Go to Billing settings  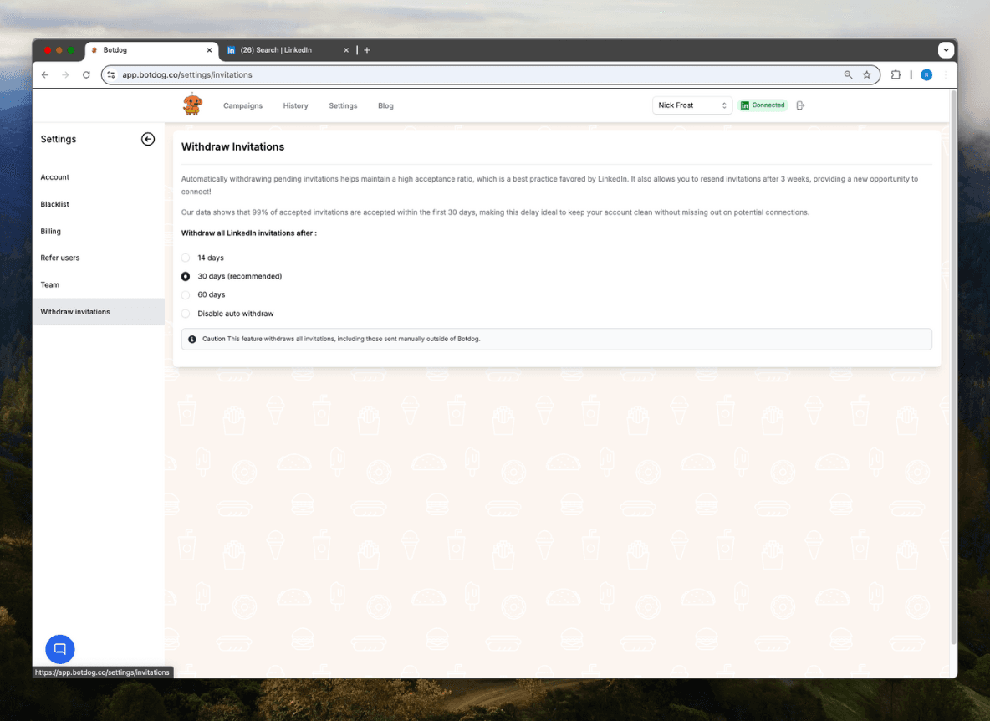[x=51, y=231]
